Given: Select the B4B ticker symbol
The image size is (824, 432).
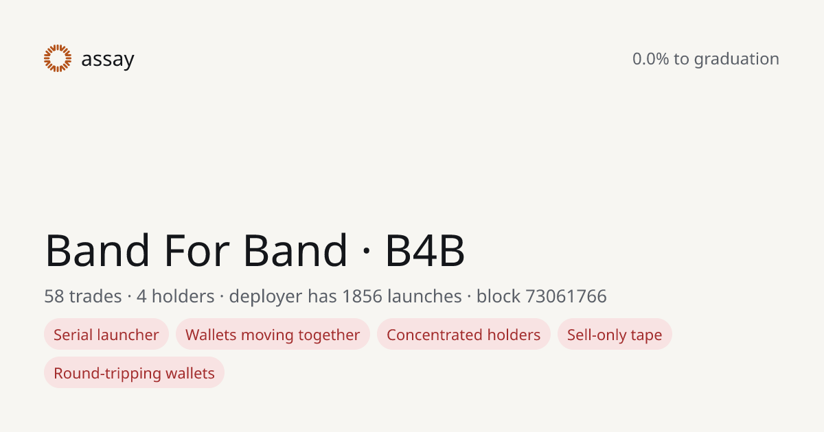Looking at the screenshot, I should point(425,250).
